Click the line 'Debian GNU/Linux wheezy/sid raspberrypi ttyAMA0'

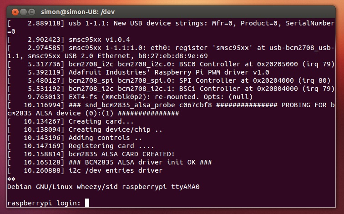click(103, 187)
